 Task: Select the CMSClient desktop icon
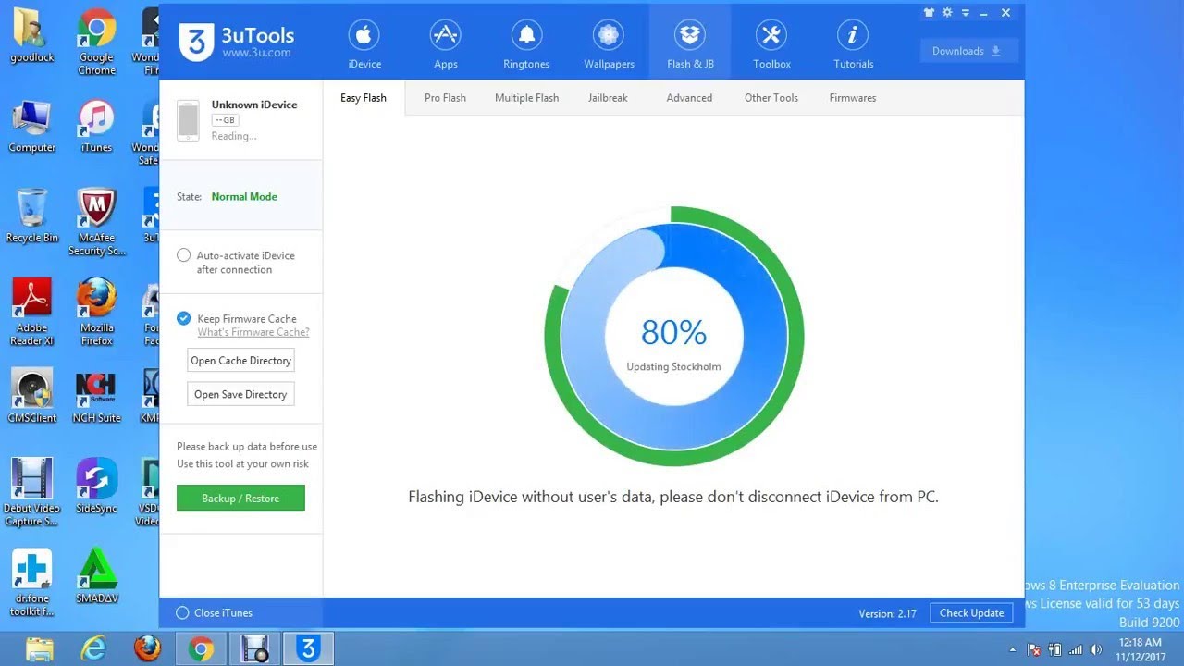pos(32,397)
